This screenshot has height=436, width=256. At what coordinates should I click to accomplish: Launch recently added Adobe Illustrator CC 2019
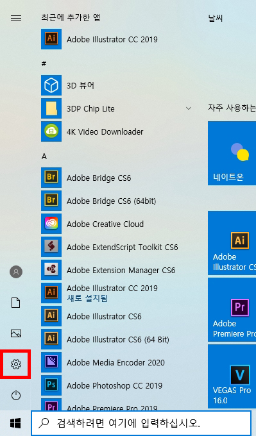(x=51, y=39)
